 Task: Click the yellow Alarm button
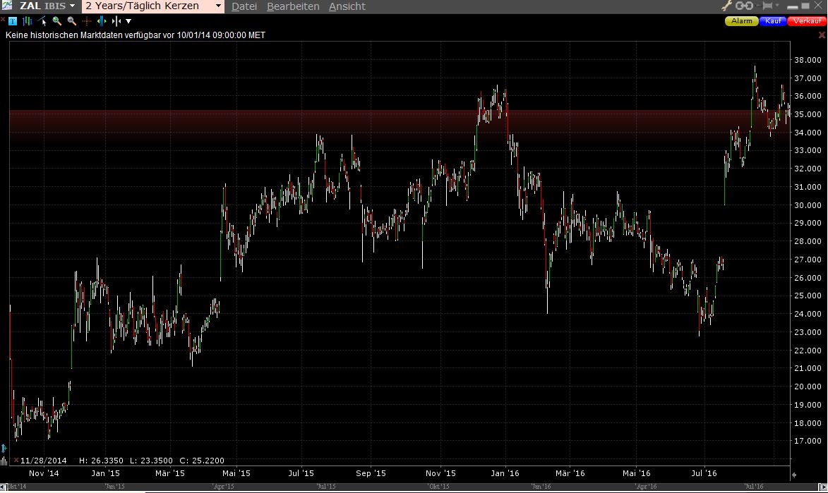[x=741, y=21]
